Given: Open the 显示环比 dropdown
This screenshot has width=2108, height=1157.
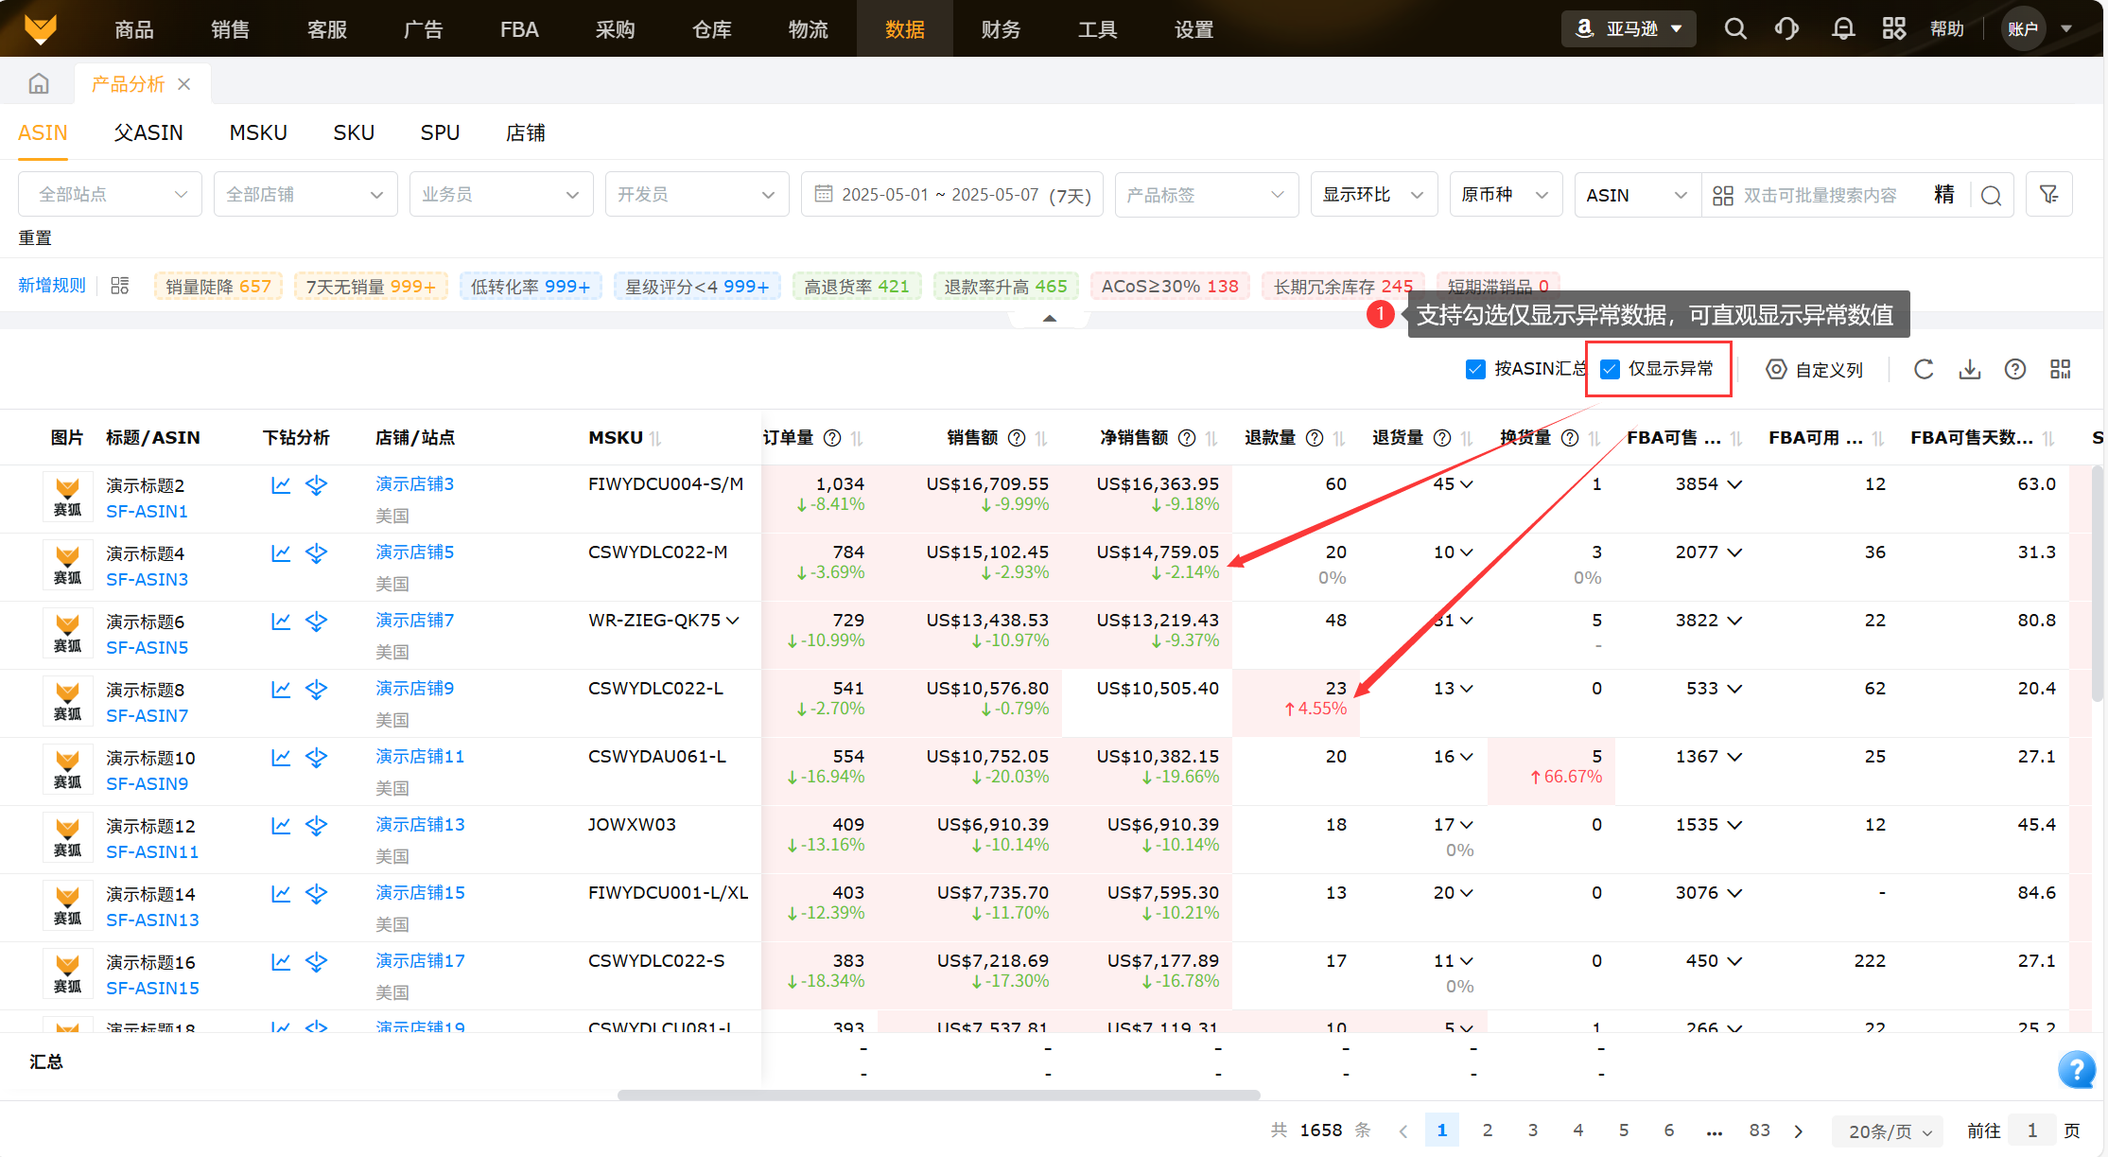Looking at the screenshot, I should coord(1372,194).
